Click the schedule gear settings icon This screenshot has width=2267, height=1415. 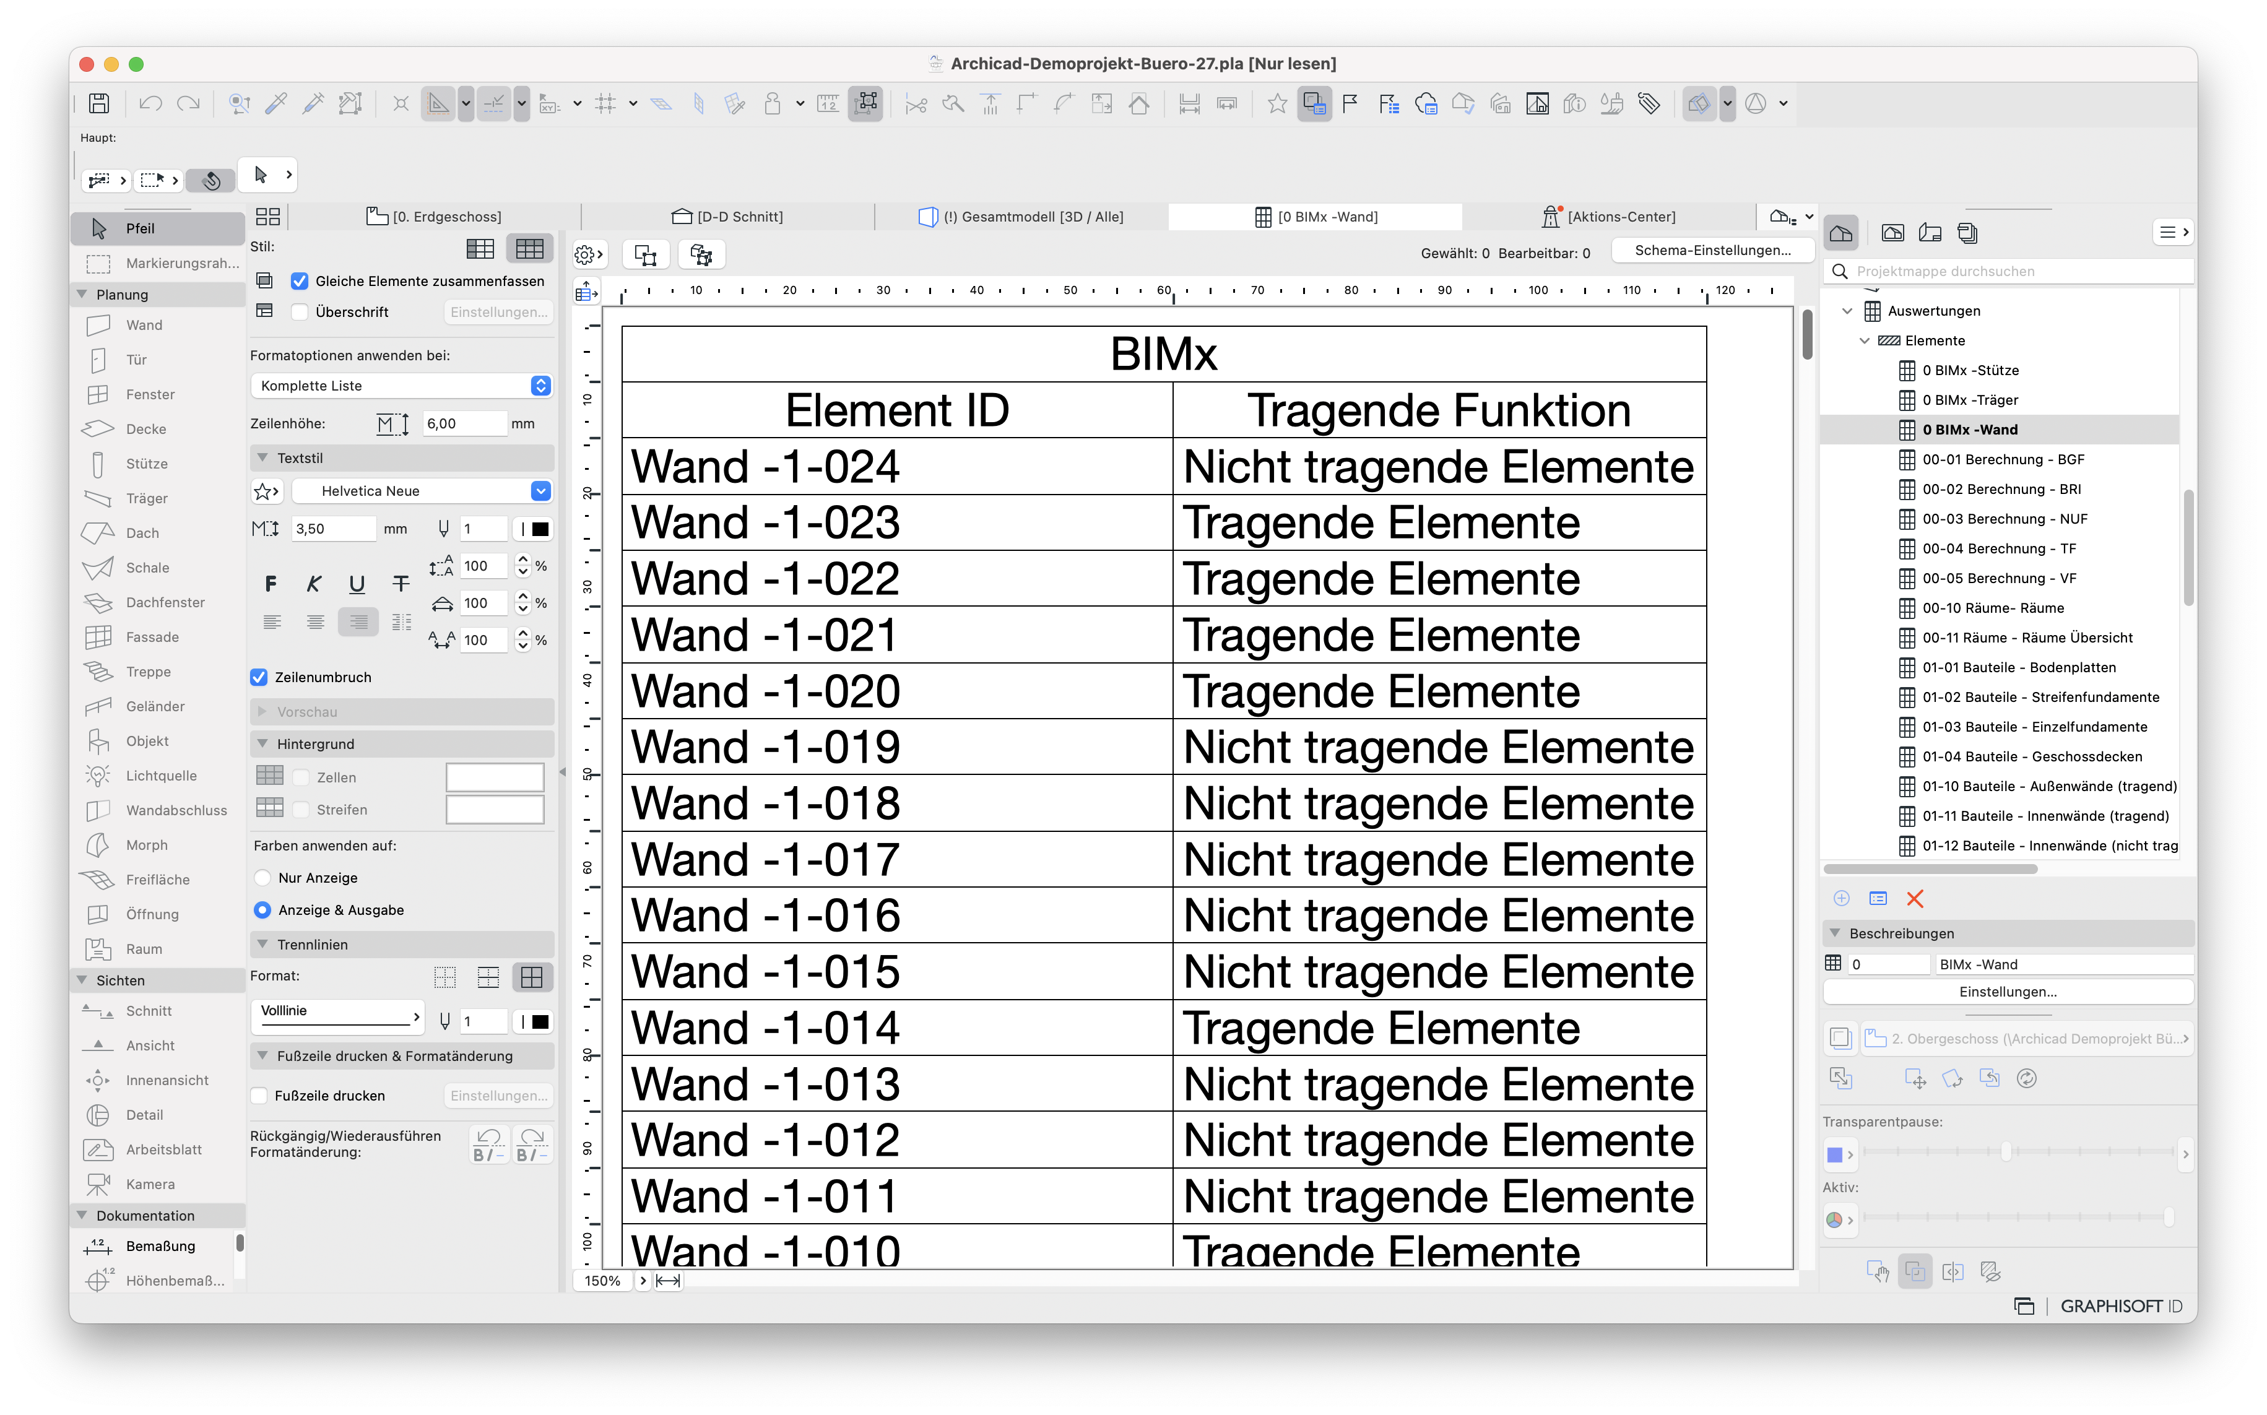tap(588, 254)
